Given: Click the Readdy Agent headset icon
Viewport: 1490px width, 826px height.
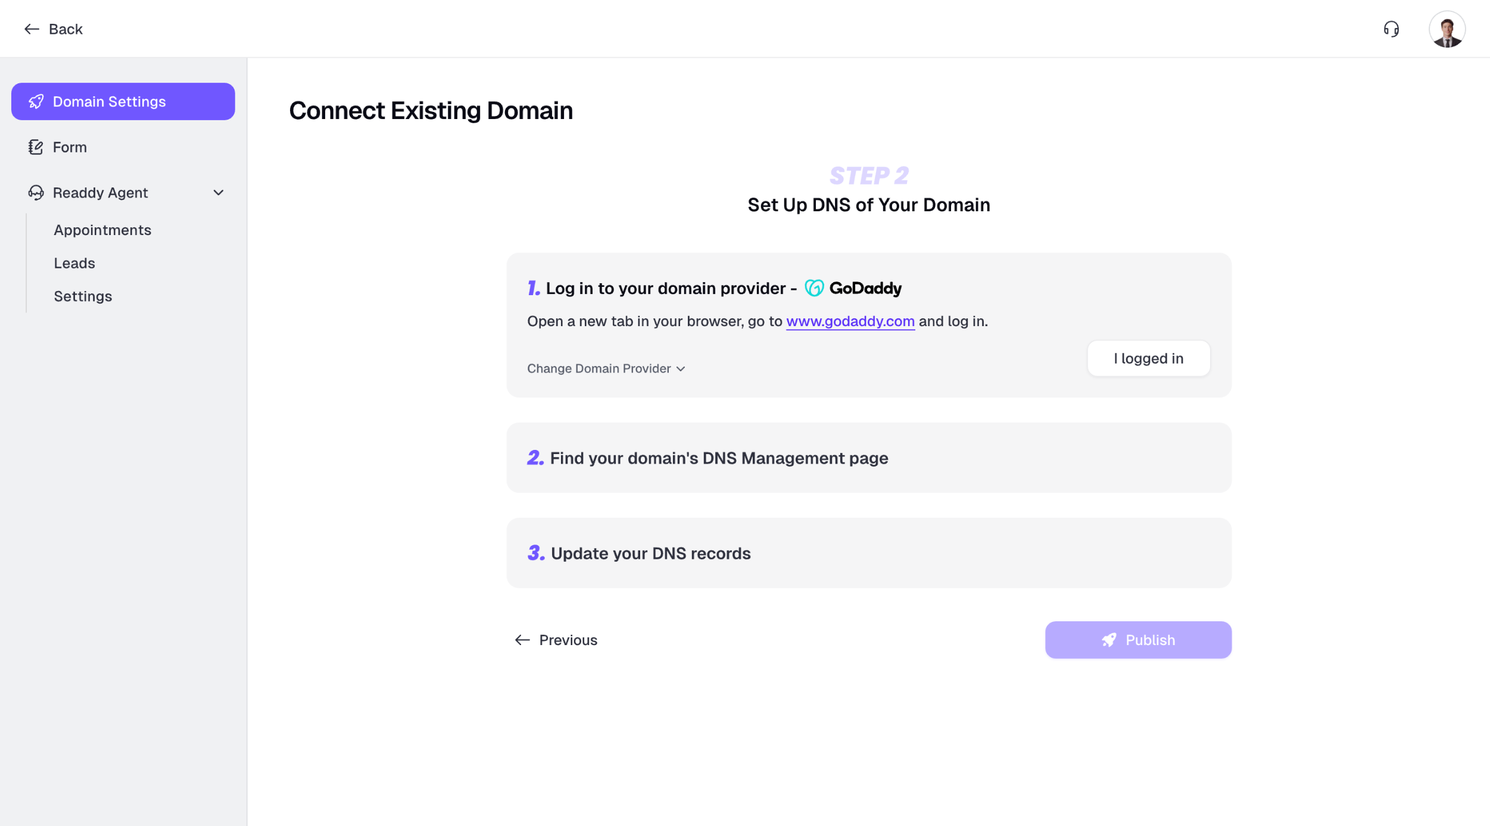Looking at the screenshot, I should click(x=36, y=193).
